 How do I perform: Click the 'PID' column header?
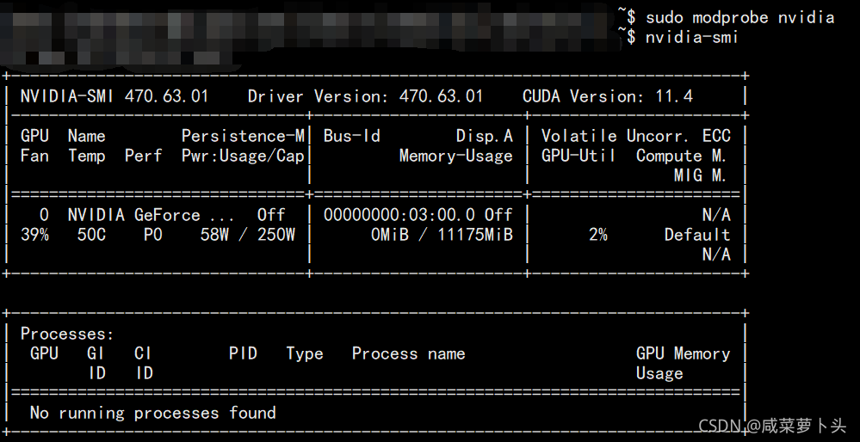point(243,353)
